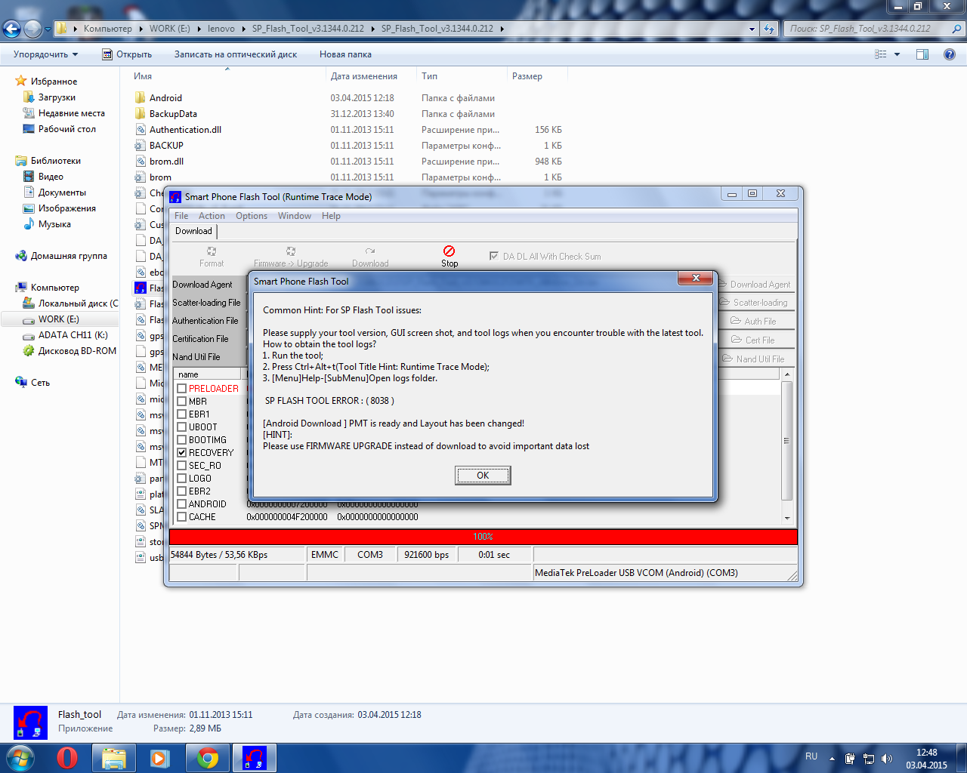Expand the address bar history dropdown
The image size is (967, 773).
coord(752,29)
